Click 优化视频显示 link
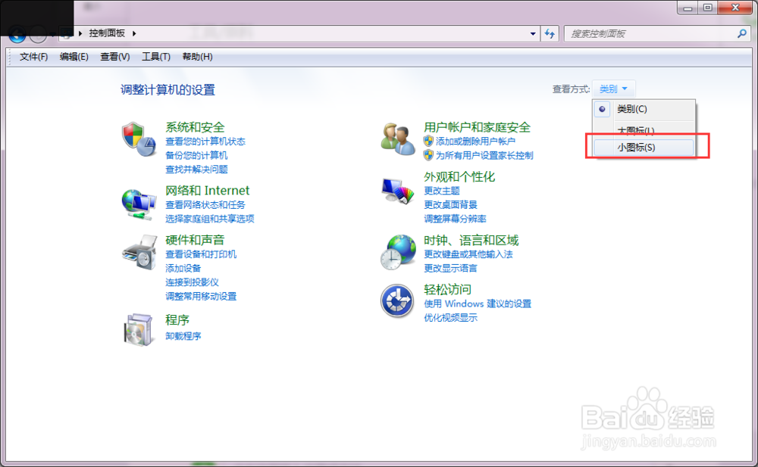 point(450,317)
